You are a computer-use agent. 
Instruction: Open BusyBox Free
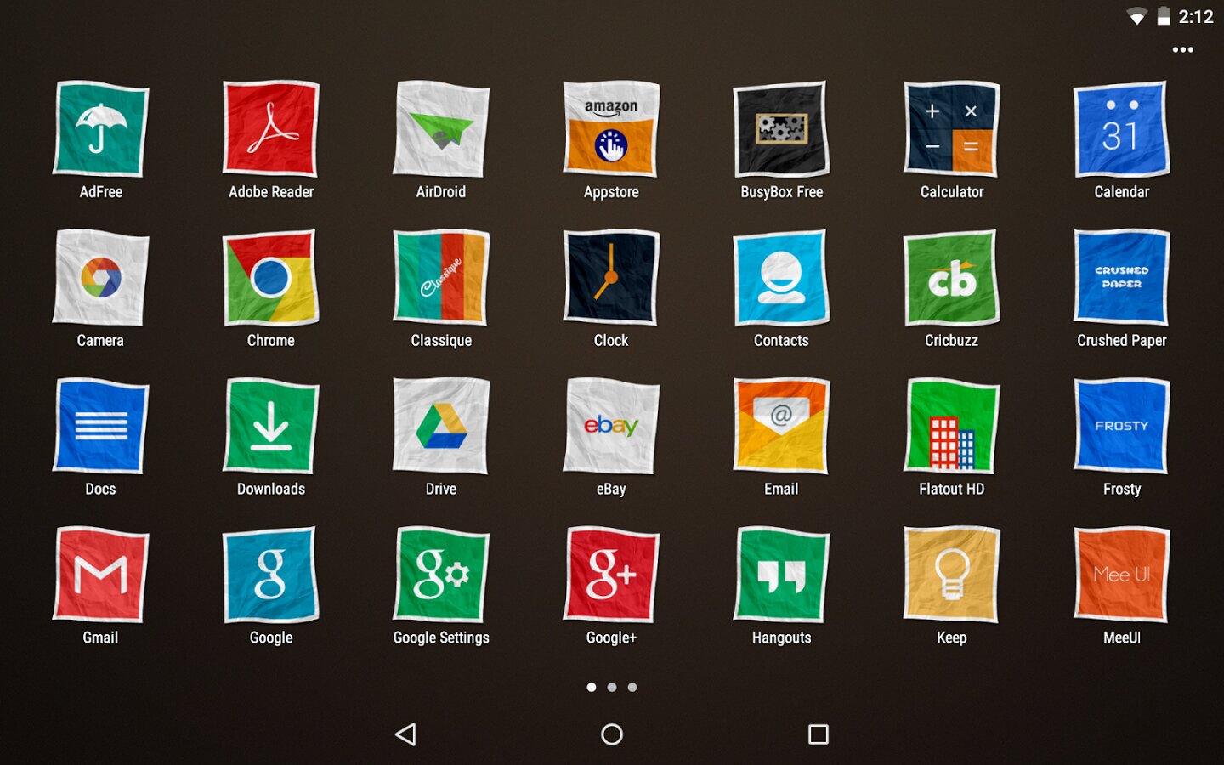click(780, 129)
